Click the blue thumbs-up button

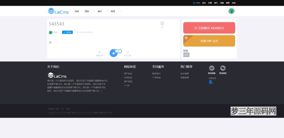pos(113,53)
